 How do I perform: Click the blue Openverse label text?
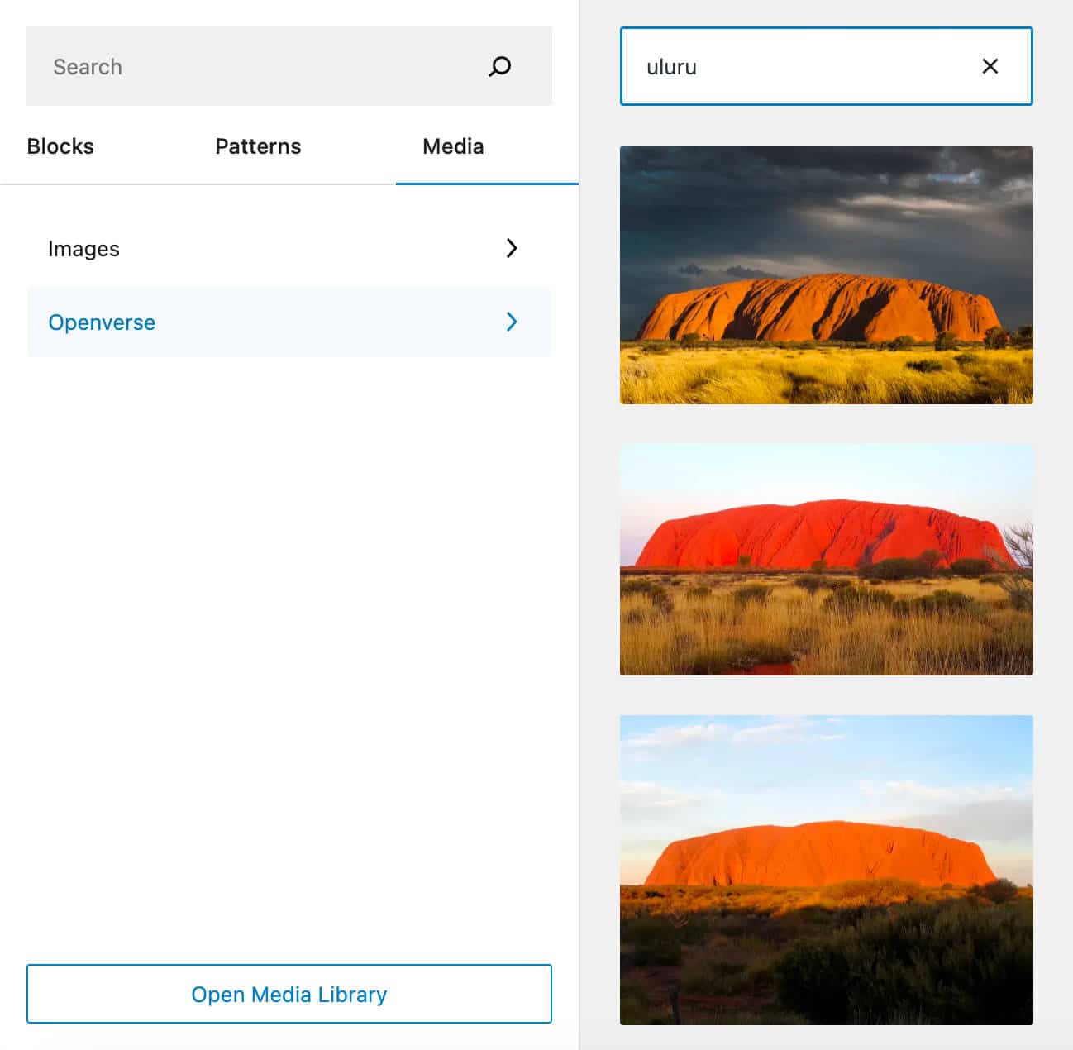pyautogui.click(x=102, y=322)
